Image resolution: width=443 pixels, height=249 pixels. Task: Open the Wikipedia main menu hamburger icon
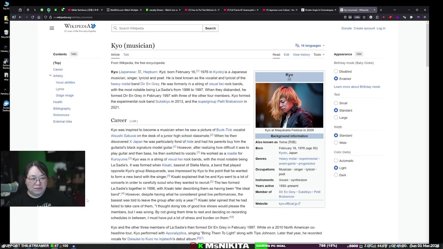click(52, 28)
